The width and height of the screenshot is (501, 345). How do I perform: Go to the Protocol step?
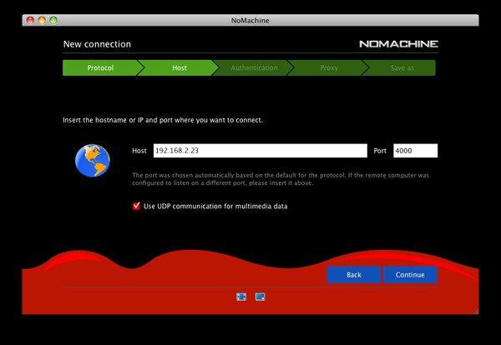click(100, 67)
